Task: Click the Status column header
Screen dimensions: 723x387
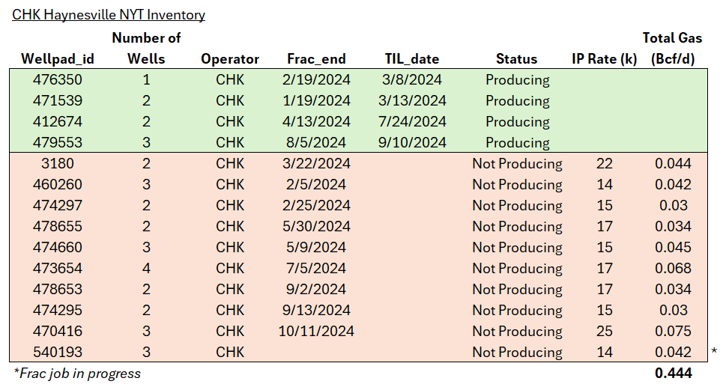Action: pos(516,59)
